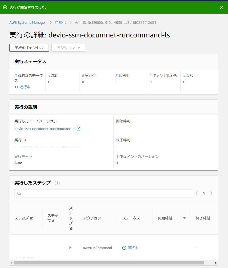
Task: Go to previous page of steps
Action: (x=197, y=193)
